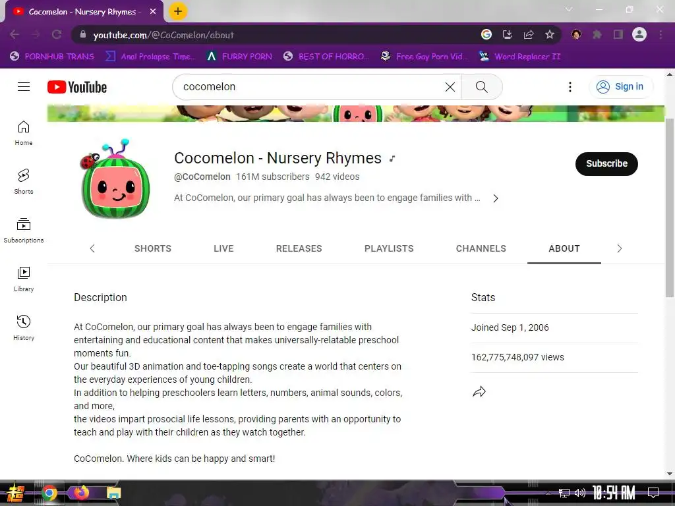Click the Chrome taskbar icon

coord(49,493)
